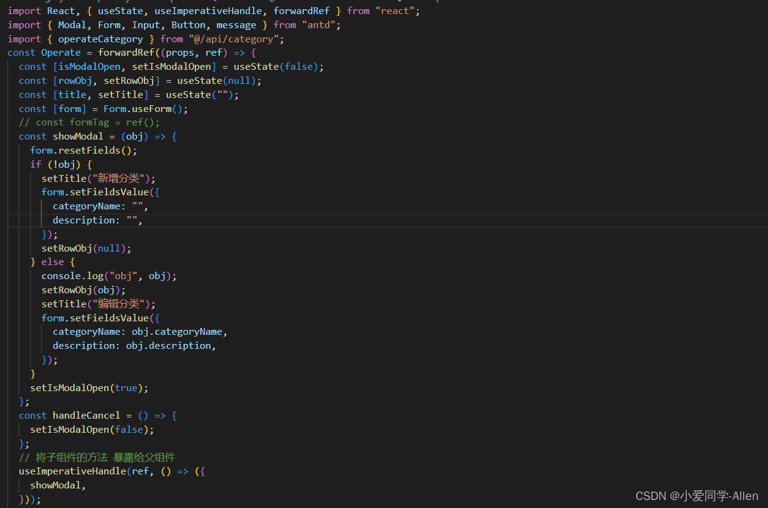Click the obj.categoryName value
Screen dimensions: 768x508
177,332
